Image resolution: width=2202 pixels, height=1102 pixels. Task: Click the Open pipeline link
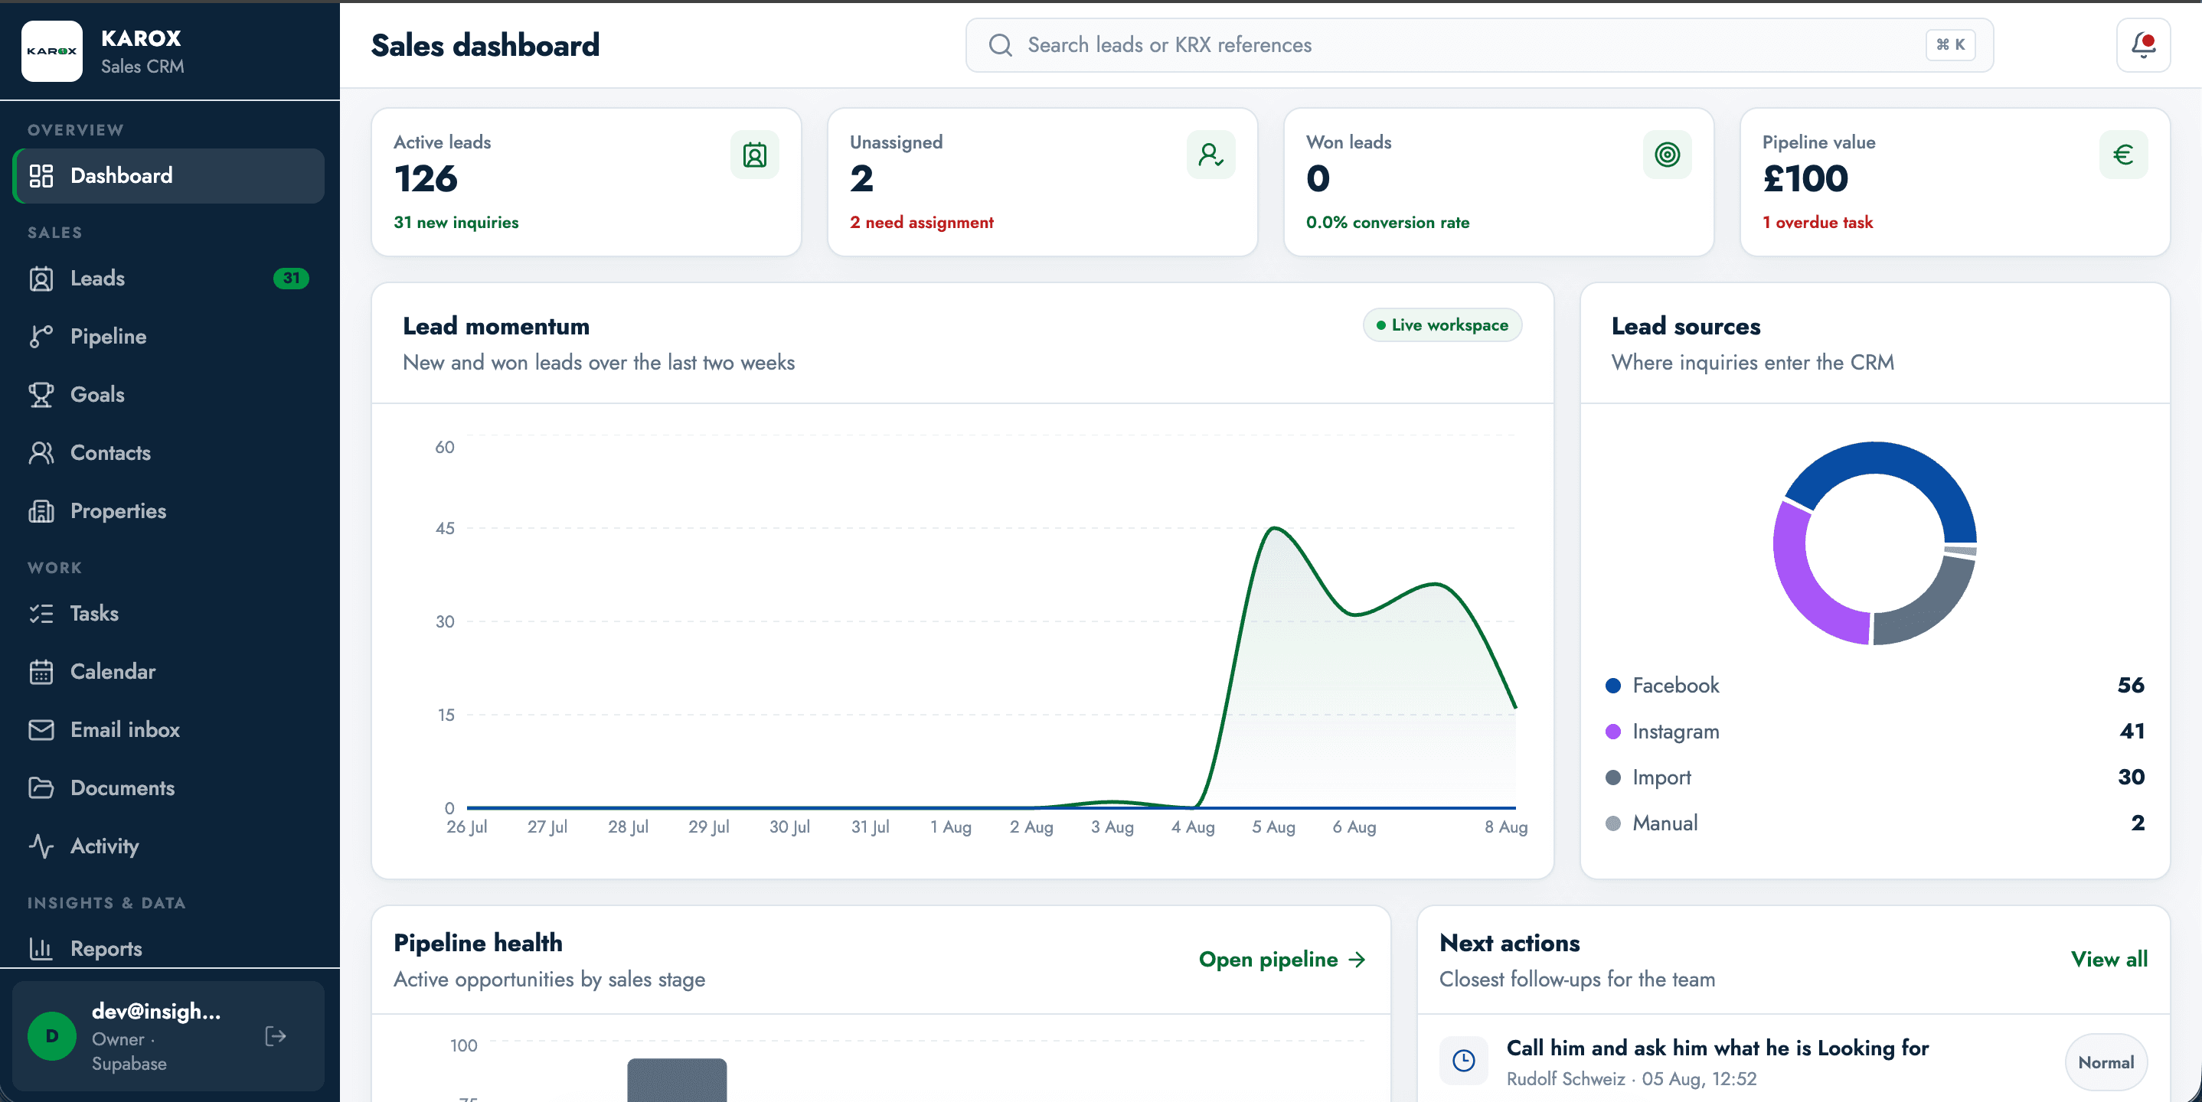click(1282, 960)
